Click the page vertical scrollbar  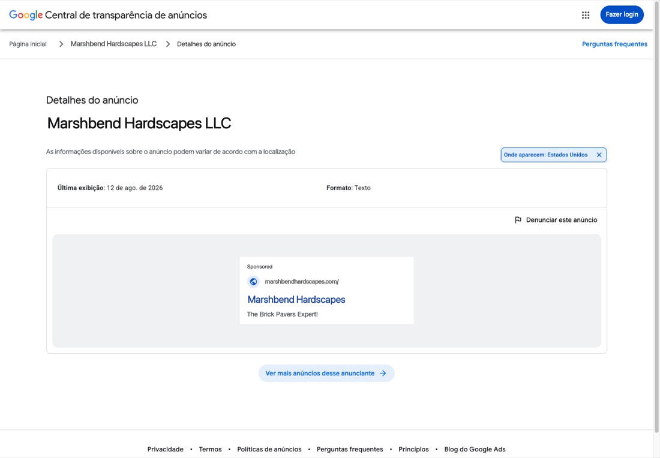pos(656,216)
